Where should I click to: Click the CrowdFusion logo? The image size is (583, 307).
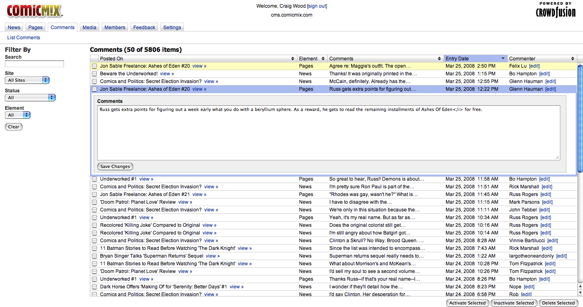555,10
